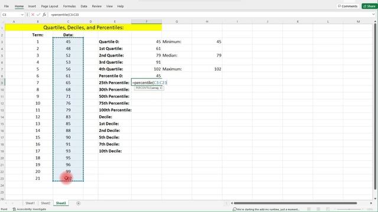
Task: Select Term cell containing 21
Action: pyautogui.click(x=38, y=178)
